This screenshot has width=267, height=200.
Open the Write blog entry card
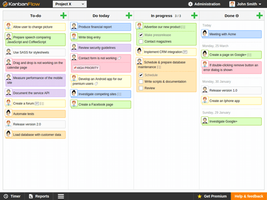(101, 37)
